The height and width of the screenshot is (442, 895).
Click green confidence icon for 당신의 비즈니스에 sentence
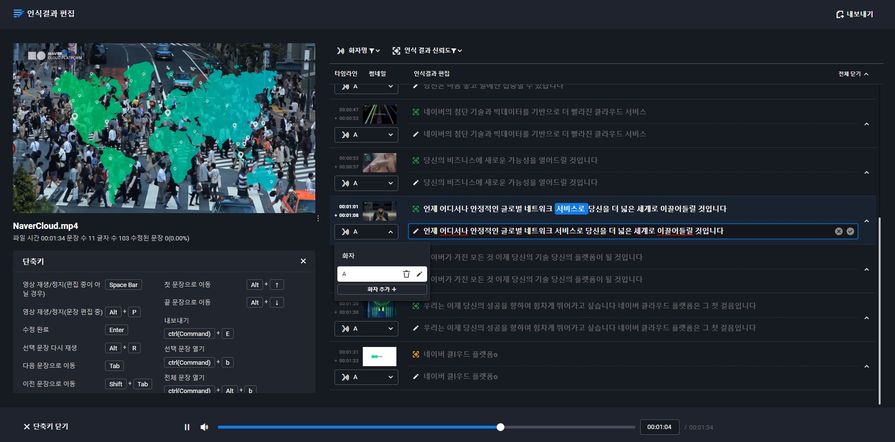[x=416, y=160]
